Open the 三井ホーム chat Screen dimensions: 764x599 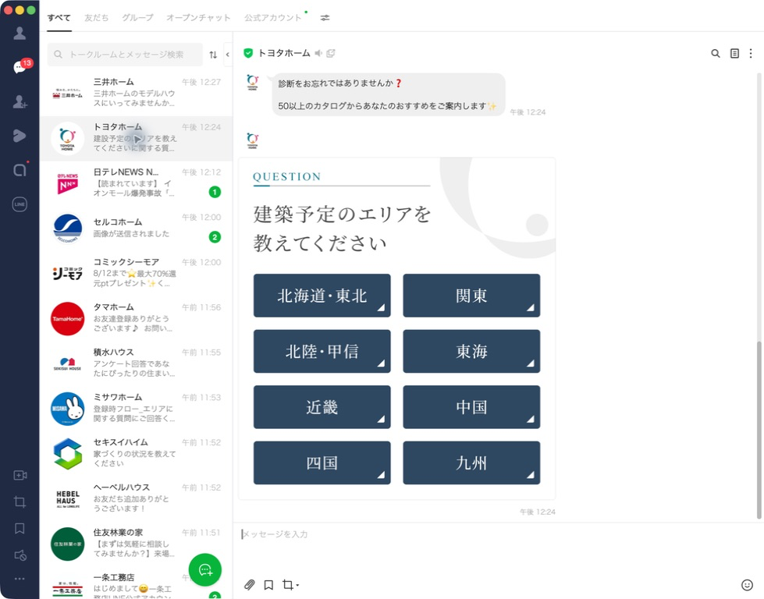coord(136,93)
